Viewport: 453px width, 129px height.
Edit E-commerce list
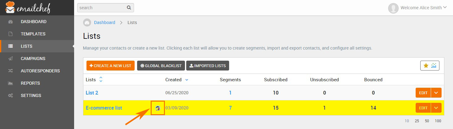423,108
